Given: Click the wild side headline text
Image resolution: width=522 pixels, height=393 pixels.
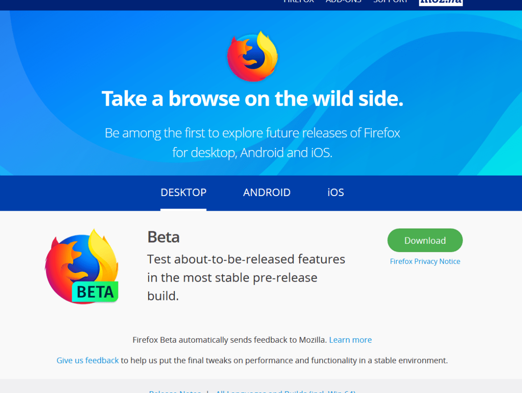Looking at the screenshot, I should tap(252, 98).
